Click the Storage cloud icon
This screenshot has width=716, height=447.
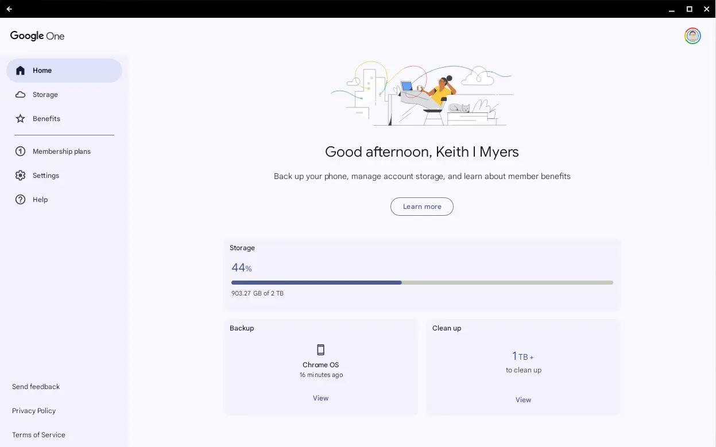pyautogui.click(x=21, y=95)
